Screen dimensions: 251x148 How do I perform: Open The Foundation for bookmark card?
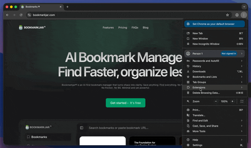click(x=152, y=141)
